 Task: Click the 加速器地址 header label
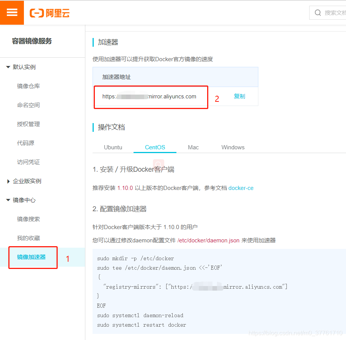pyautogui.click(x=116, y=77)
